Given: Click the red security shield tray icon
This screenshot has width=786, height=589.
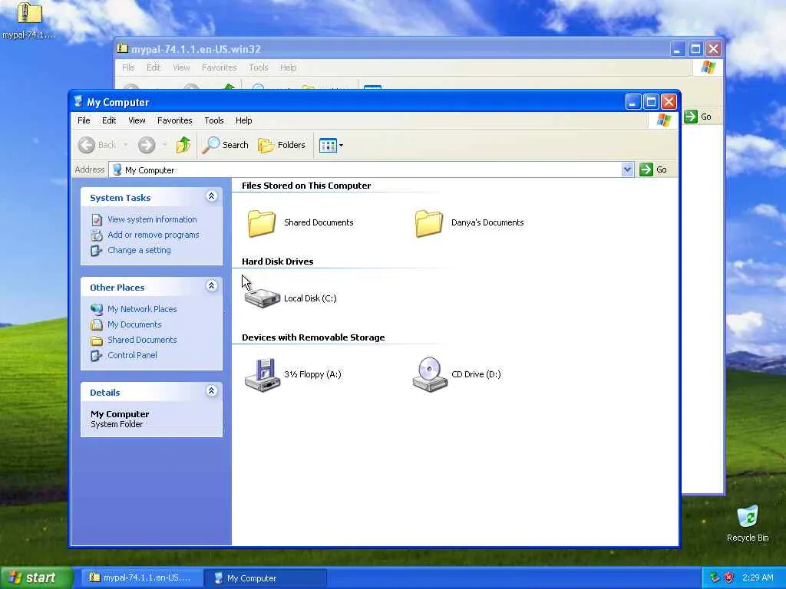Looking at the screenshot, I should [x=728, y=577].
